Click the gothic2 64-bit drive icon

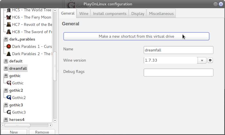(x=6, y=90)
